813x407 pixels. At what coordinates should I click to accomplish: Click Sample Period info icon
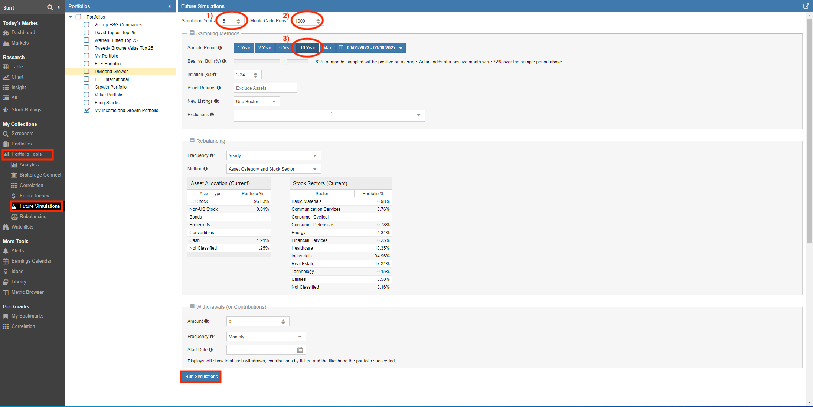coord(220,48)
